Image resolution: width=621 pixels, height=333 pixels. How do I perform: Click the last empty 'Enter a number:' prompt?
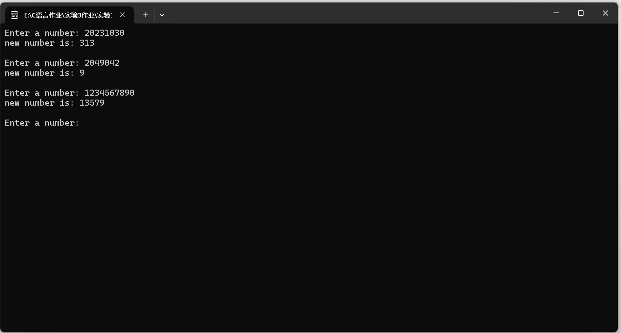pos(42,123)
